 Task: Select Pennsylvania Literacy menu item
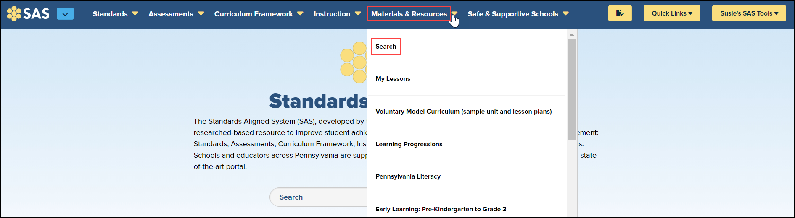point(408,176)
